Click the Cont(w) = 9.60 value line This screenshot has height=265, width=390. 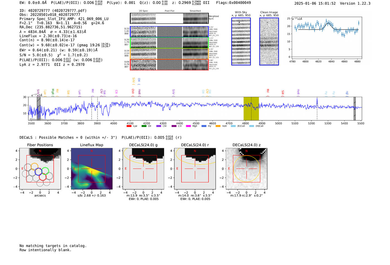point(65,45)
